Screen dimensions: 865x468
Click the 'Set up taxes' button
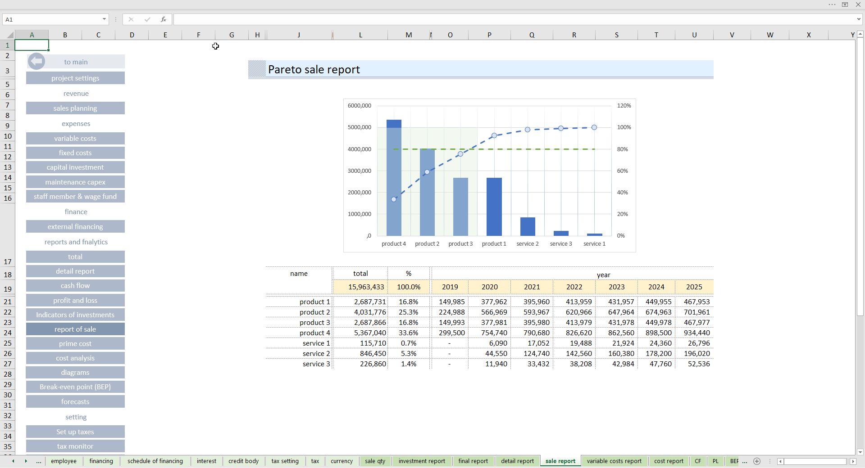coord(75,432)
